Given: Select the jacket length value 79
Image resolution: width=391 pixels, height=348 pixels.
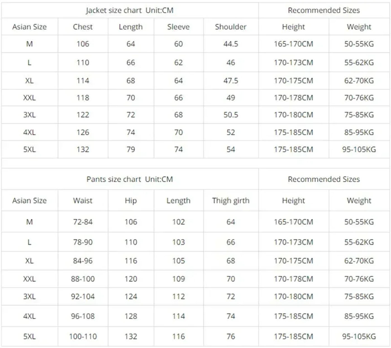Looking at the screenshot, I should (x=131, y=149).
